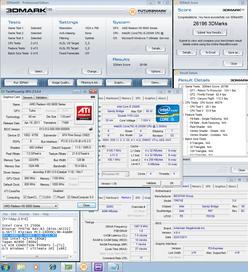Open the Windows Start orb
This screenshot has width=248, height=272.
[6, 267]
